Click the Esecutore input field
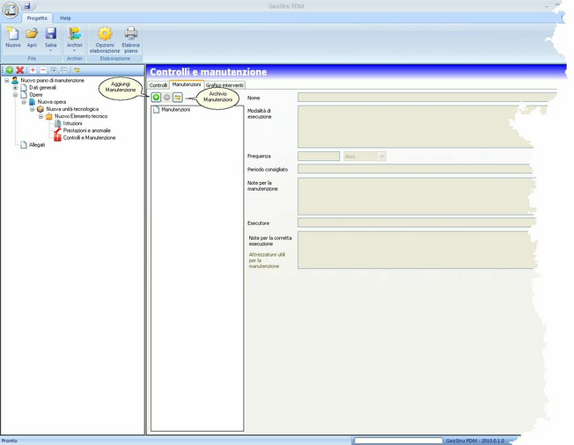The width and height of the screenshot is (574, 445). point(416,222)
